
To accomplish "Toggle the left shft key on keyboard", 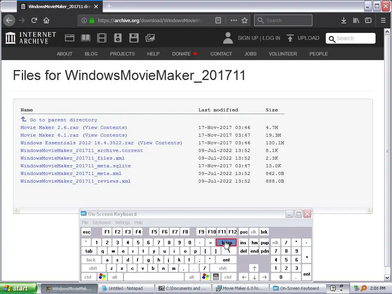I will tap(93, 268).
